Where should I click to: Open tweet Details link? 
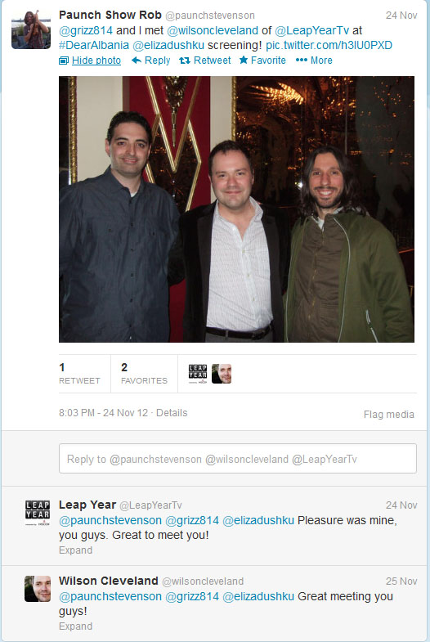(172, 413)
